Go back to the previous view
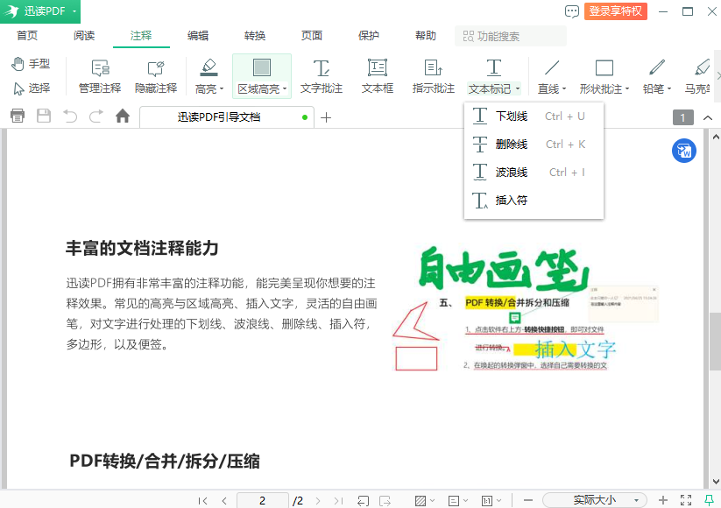Image resolution: width=721 pixels, height=508 pixels. click(x=364, y=501)
